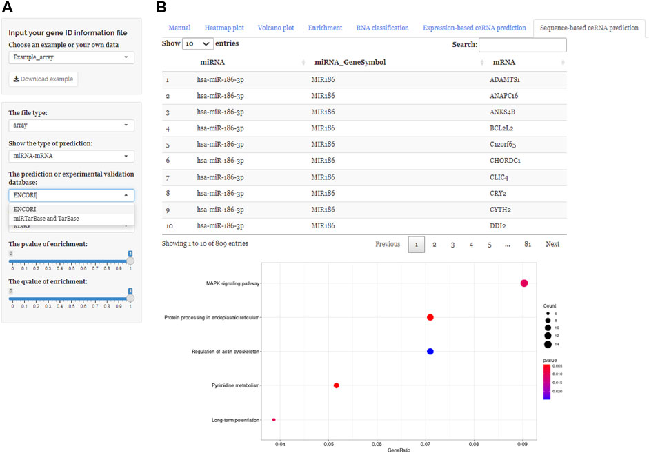Click the MAPK signaling pathway axis label
This screenshot has height=453, width=649.
click(232, 284)
